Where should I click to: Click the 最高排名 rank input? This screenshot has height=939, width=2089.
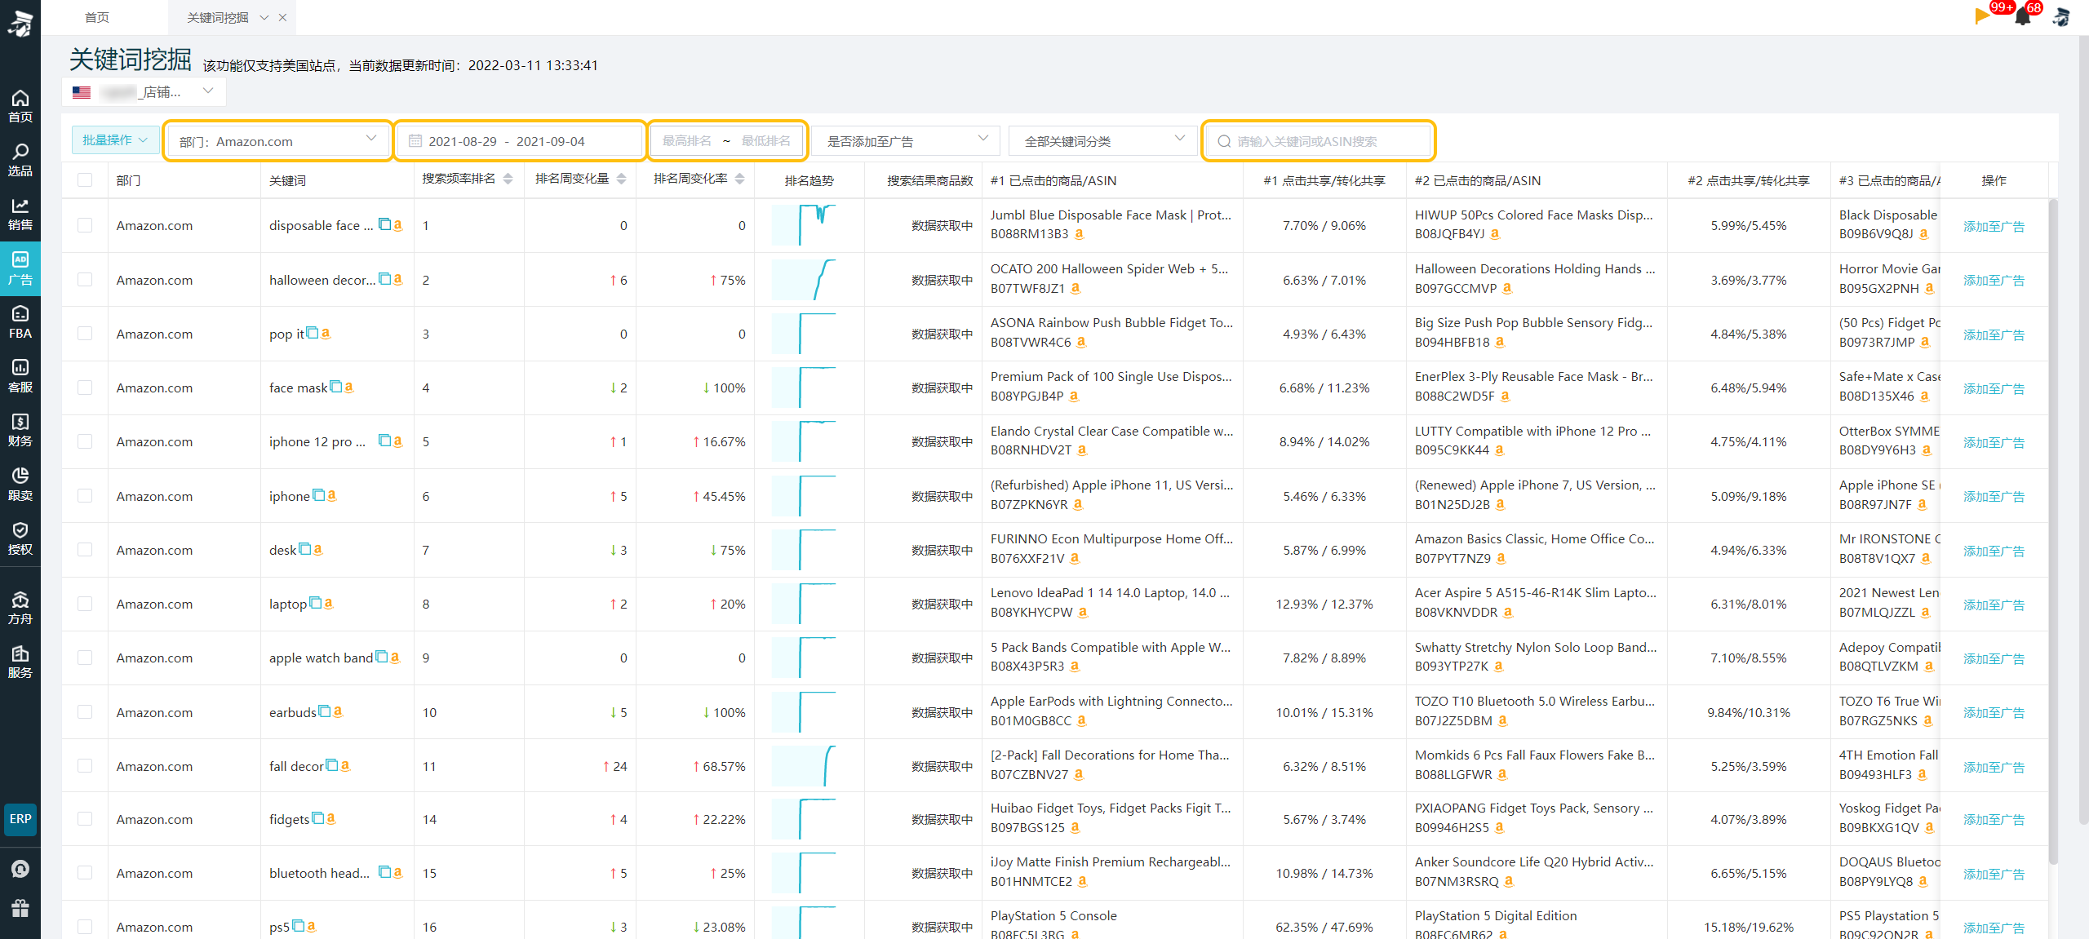pos(687,141)
